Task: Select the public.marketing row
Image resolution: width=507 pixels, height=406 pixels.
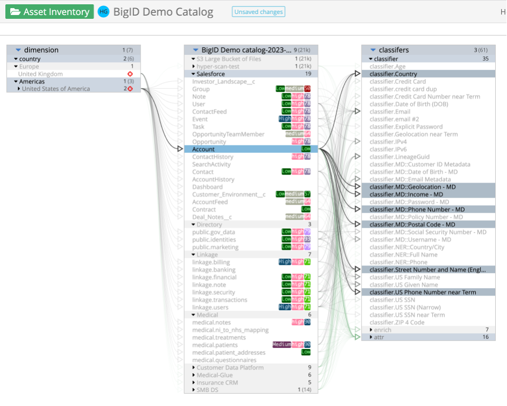Action: coord(251,247)
